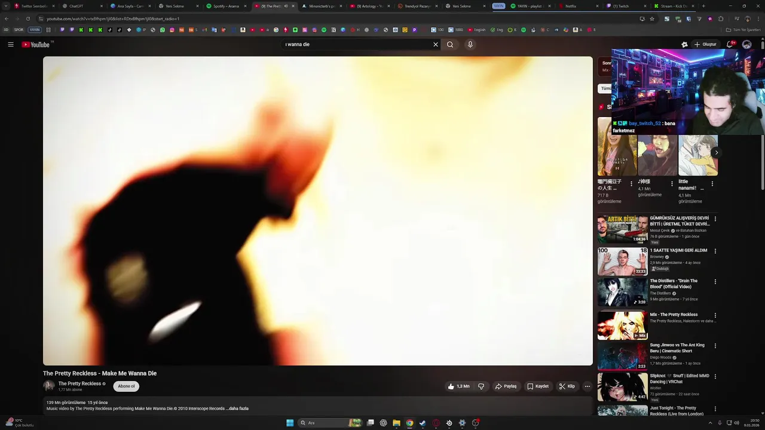Open Google Chrome from the taskbar

click(409, 423)
